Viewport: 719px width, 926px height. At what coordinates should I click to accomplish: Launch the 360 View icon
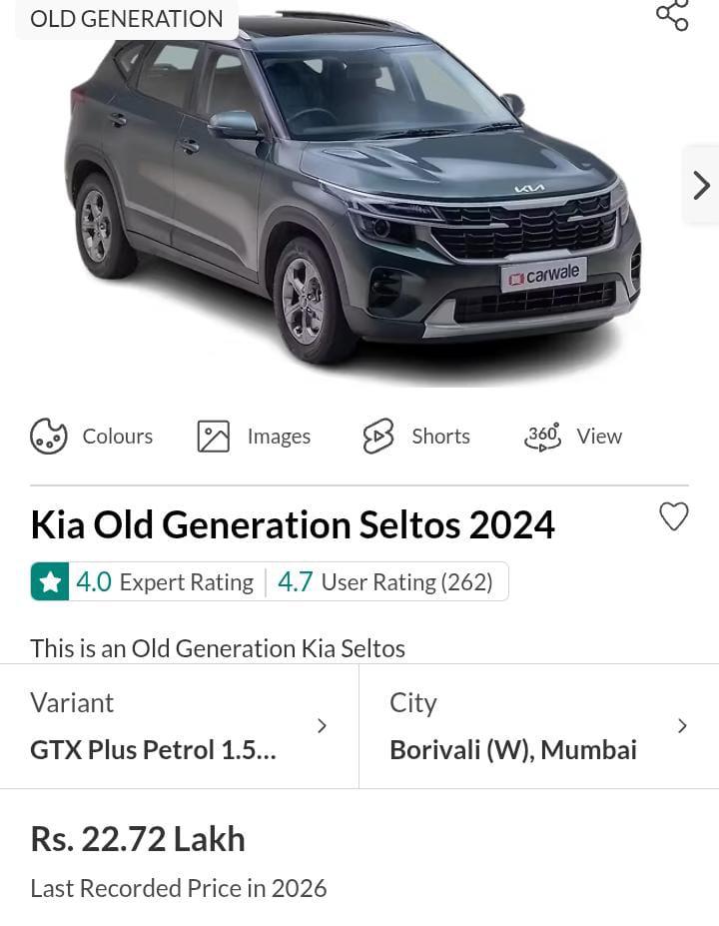point(543,437)
